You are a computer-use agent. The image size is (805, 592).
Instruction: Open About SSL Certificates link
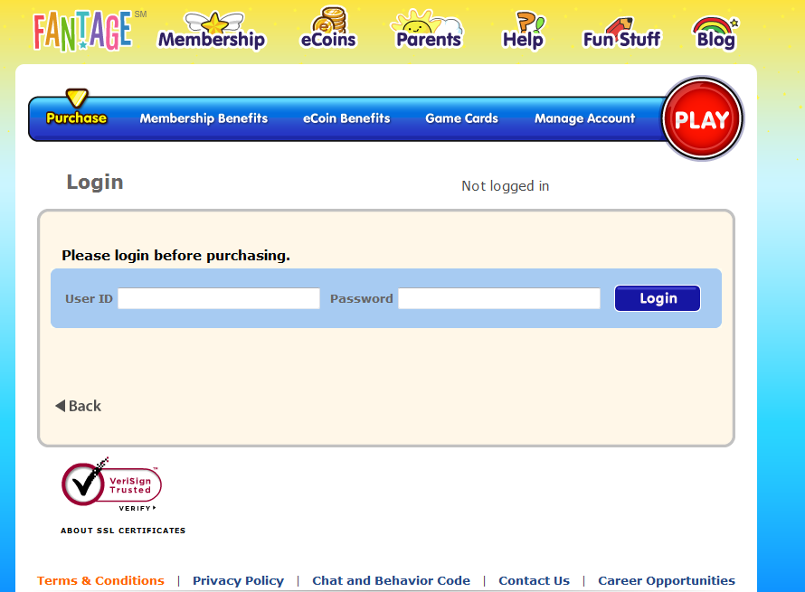123,531
